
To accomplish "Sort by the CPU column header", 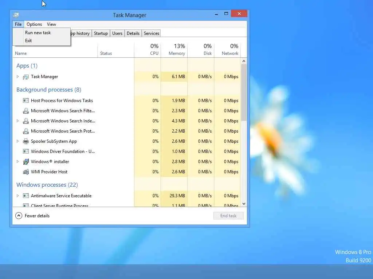I will [x=148, y=50].
